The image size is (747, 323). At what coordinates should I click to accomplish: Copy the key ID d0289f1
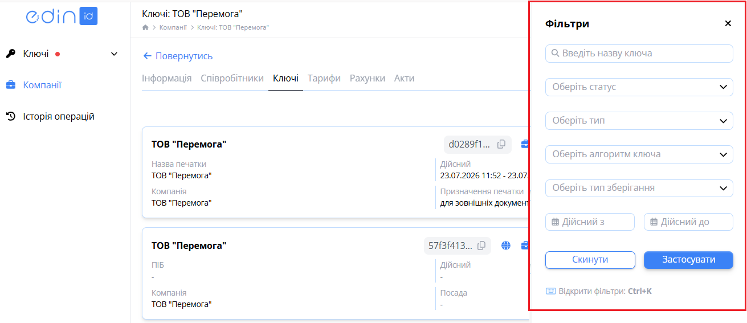pos(501,144)
